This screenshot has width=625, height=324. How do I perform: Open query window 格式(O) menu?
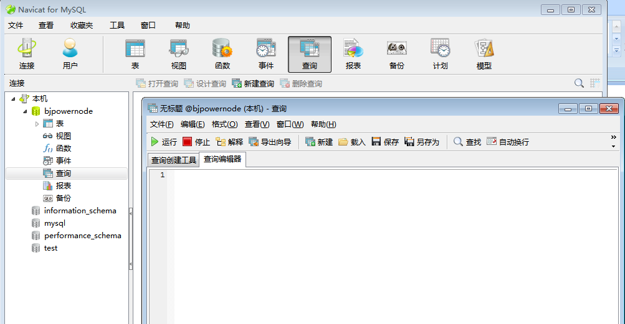click(224, 124)
